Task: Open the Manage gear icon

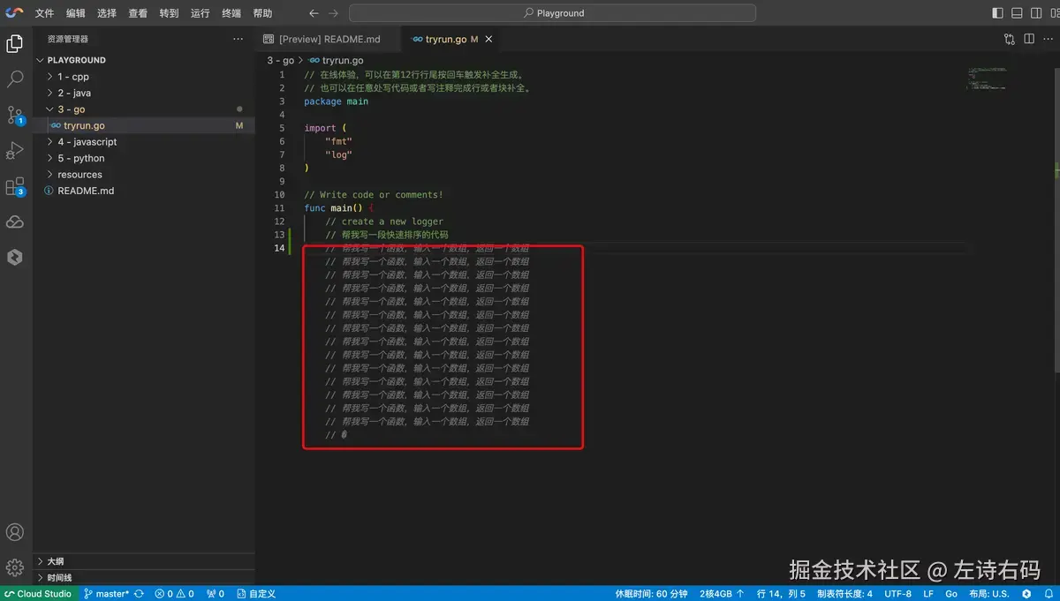Action: [15, 567]
